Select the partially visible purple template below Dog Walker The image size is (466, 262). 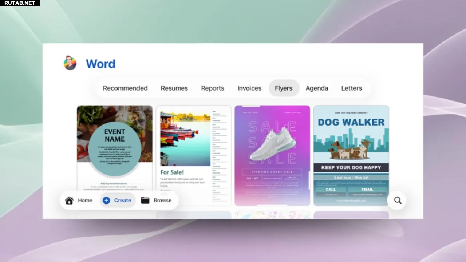point(351,215)
